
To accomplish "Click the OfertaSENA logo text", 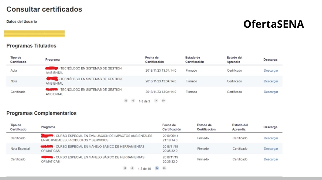I will [x=274, y=24].
